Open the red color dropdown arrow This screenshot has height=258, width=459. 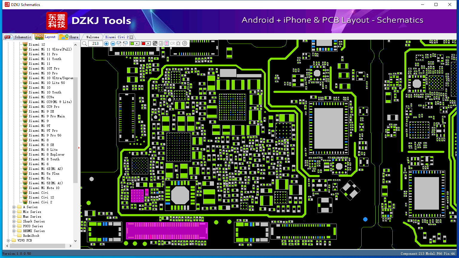(148, 44)
